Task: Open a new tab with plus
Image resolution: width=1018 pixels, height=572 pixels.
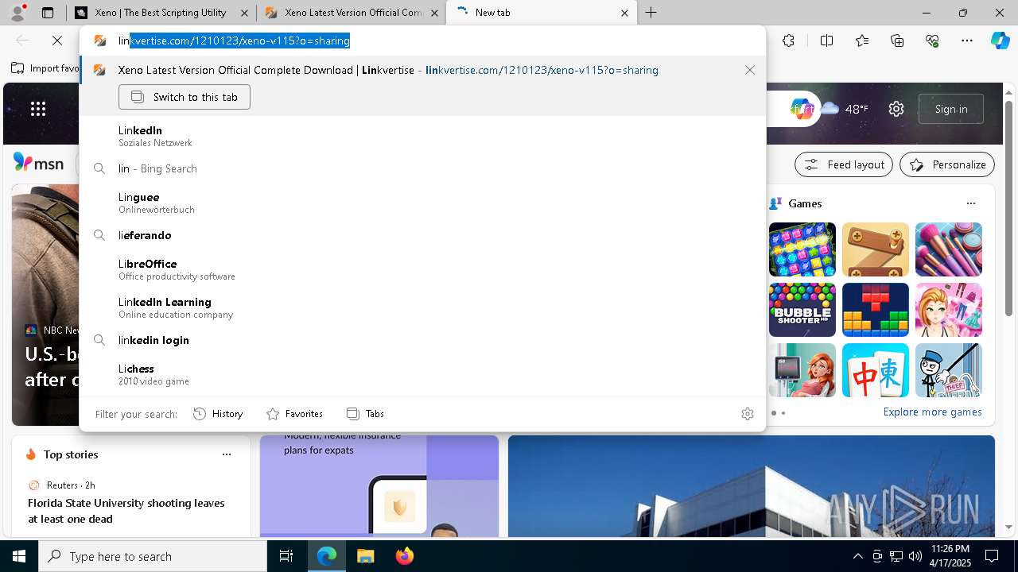Action: click(651, 13)
